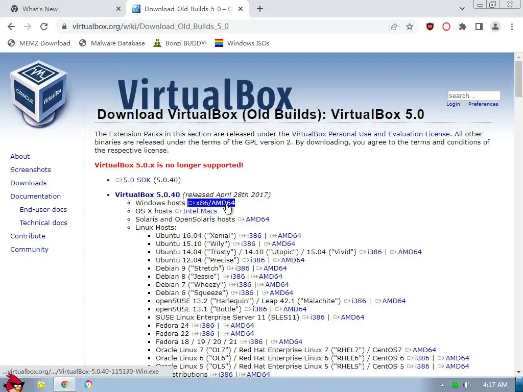The height and width of the screenshot is (392, 523).
Task: Open Screenshots in the sidebar
Action: click(31, 169)
